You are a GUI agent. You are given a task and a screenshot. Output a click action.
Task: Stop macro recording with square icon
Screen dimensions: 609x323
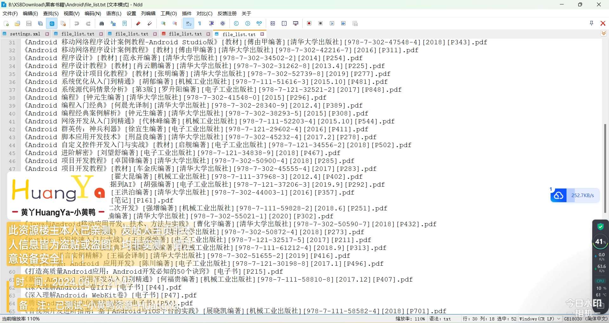321,23
